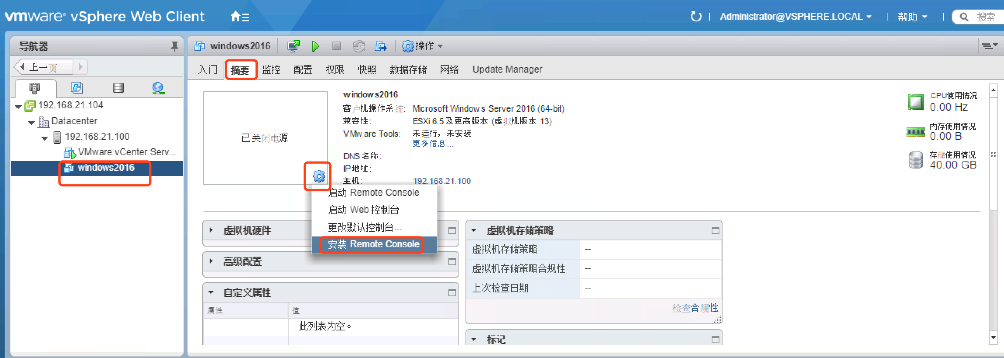Click the summary scrollbar up arrow
This screenshot has width=1004, height=358.
coord(993,90)
